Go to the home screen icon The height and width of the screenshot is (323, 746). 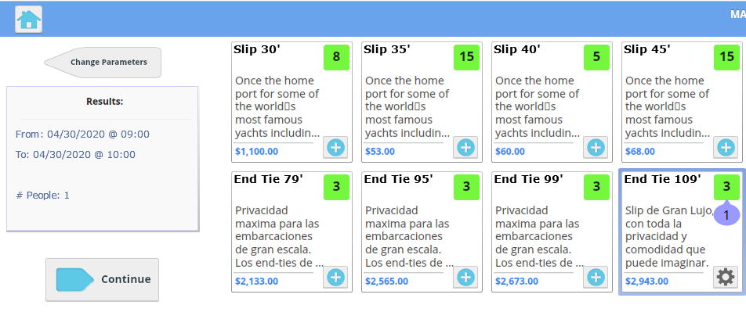click(x=28, y=20)
